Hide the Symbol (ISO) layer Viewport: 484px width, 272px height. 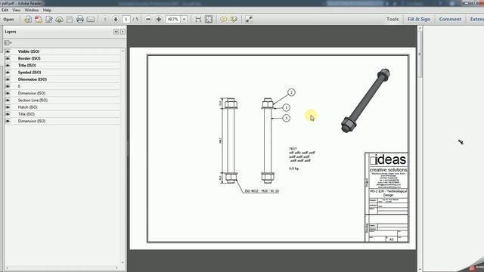(x=8, y=73)
